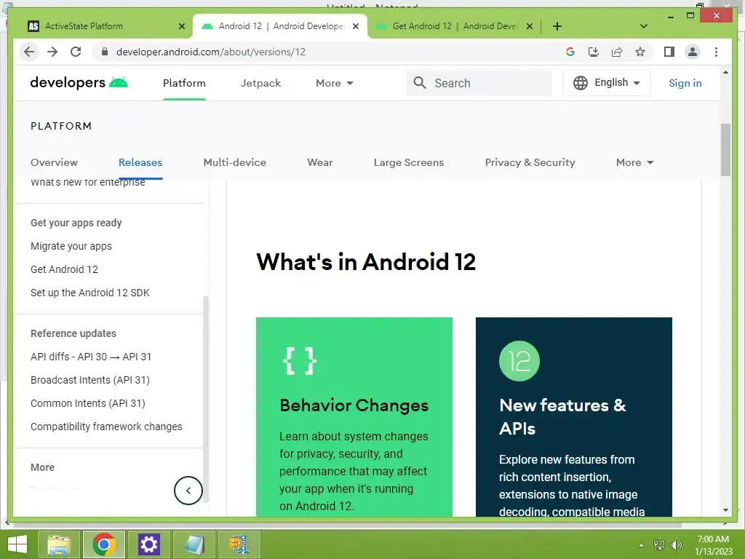This screenshot has height=559, width=745.
Task: Click the page scrollbar down arrow
Action: [725, 510]
